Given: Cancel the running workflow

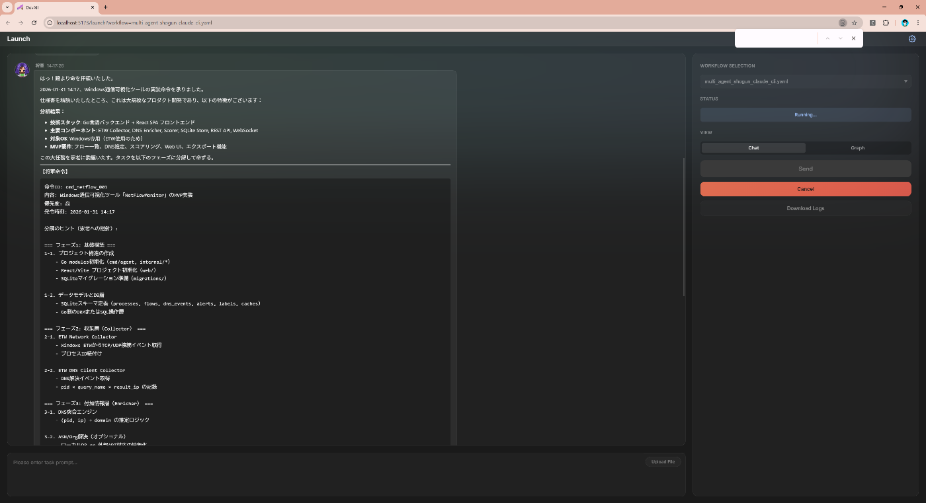Looking at the screenshot, I should (805, 188).
